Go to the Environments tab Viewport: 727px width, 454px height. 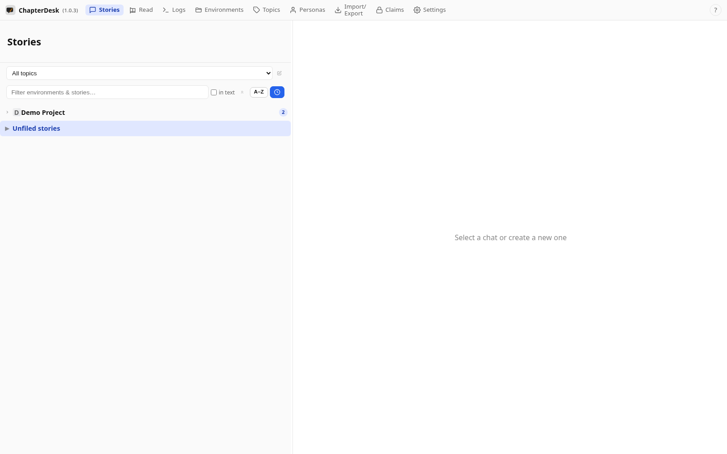tap(219, 10)
